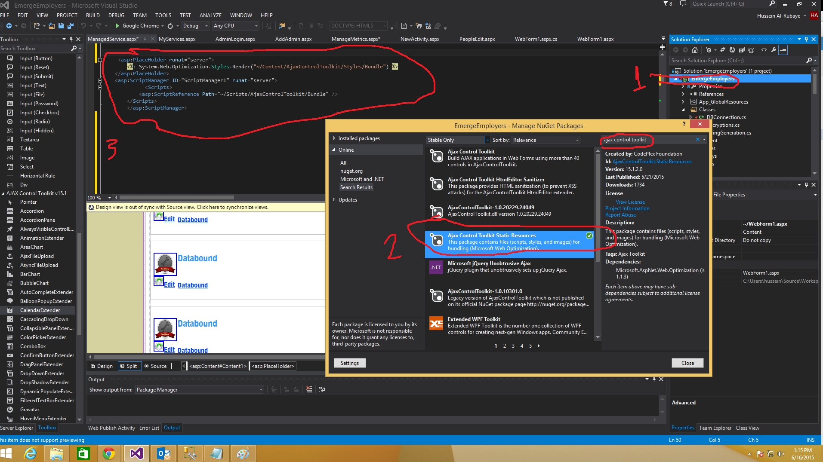Open the Any CPU platform dropdown

point(236,26)
